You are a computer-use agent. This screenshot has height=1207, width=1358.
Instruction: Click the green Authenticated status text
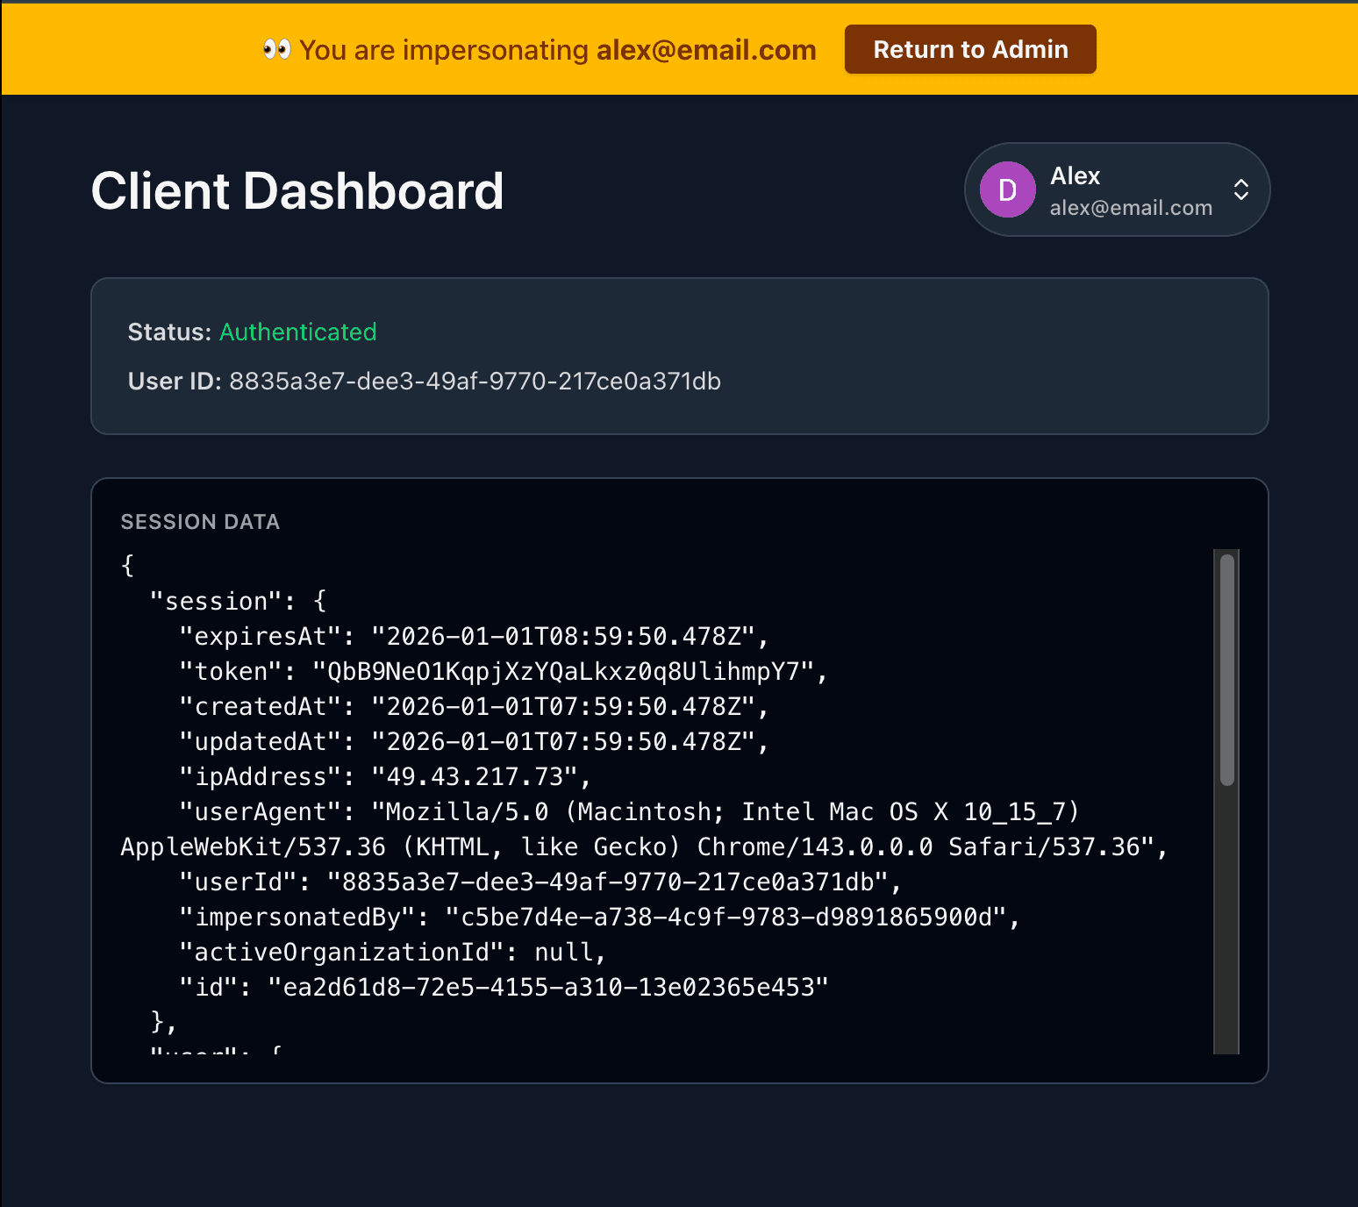pyautogui.click(x=297, y=332)
